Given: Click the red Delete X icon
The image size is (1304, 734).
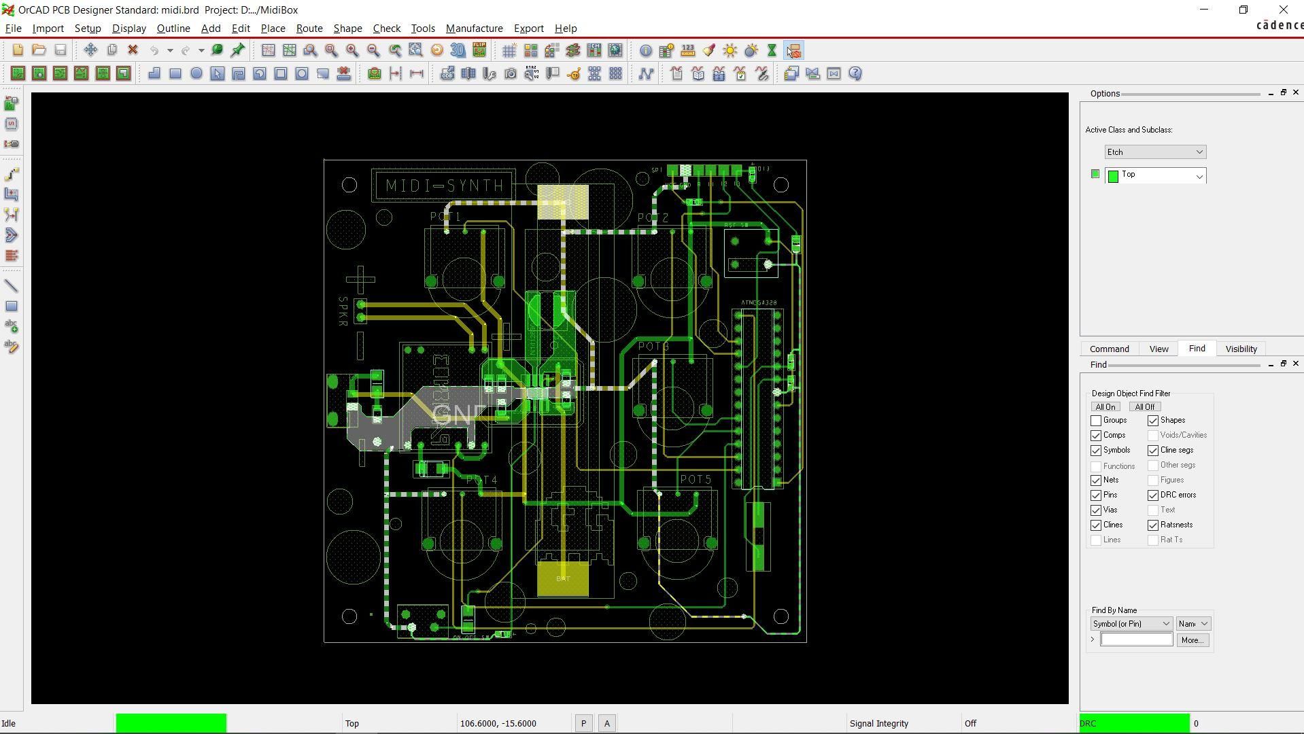Looking at the screenshot, I should pos(133,50).
